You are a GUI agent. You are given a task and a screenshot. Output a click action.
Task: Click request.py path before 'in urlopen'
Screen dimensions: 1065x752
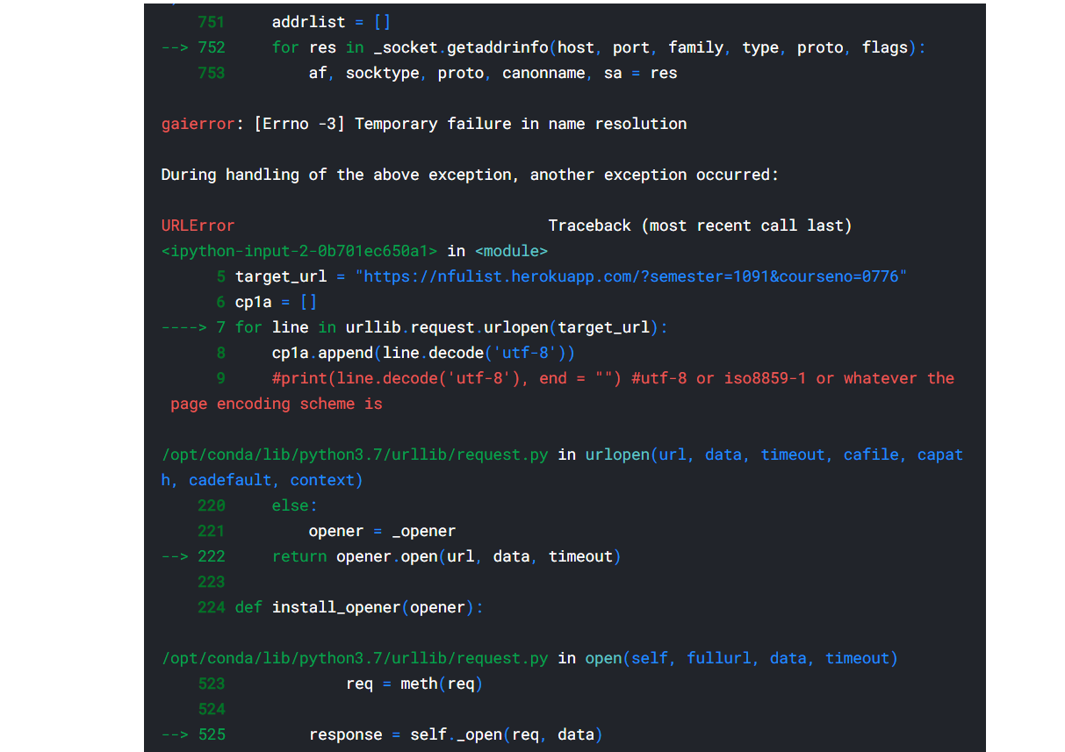pos(355,455)
